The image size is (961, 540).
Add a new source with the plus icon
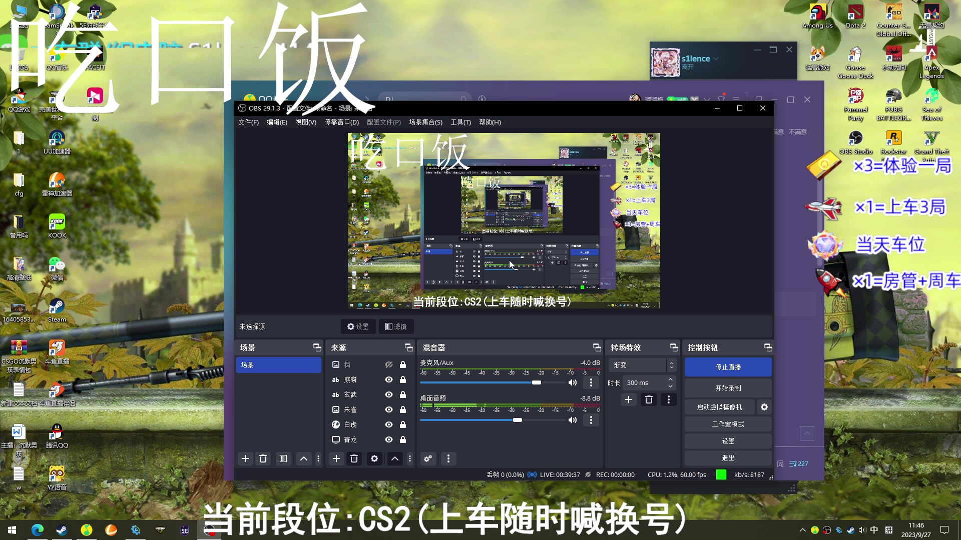point(336,458)
